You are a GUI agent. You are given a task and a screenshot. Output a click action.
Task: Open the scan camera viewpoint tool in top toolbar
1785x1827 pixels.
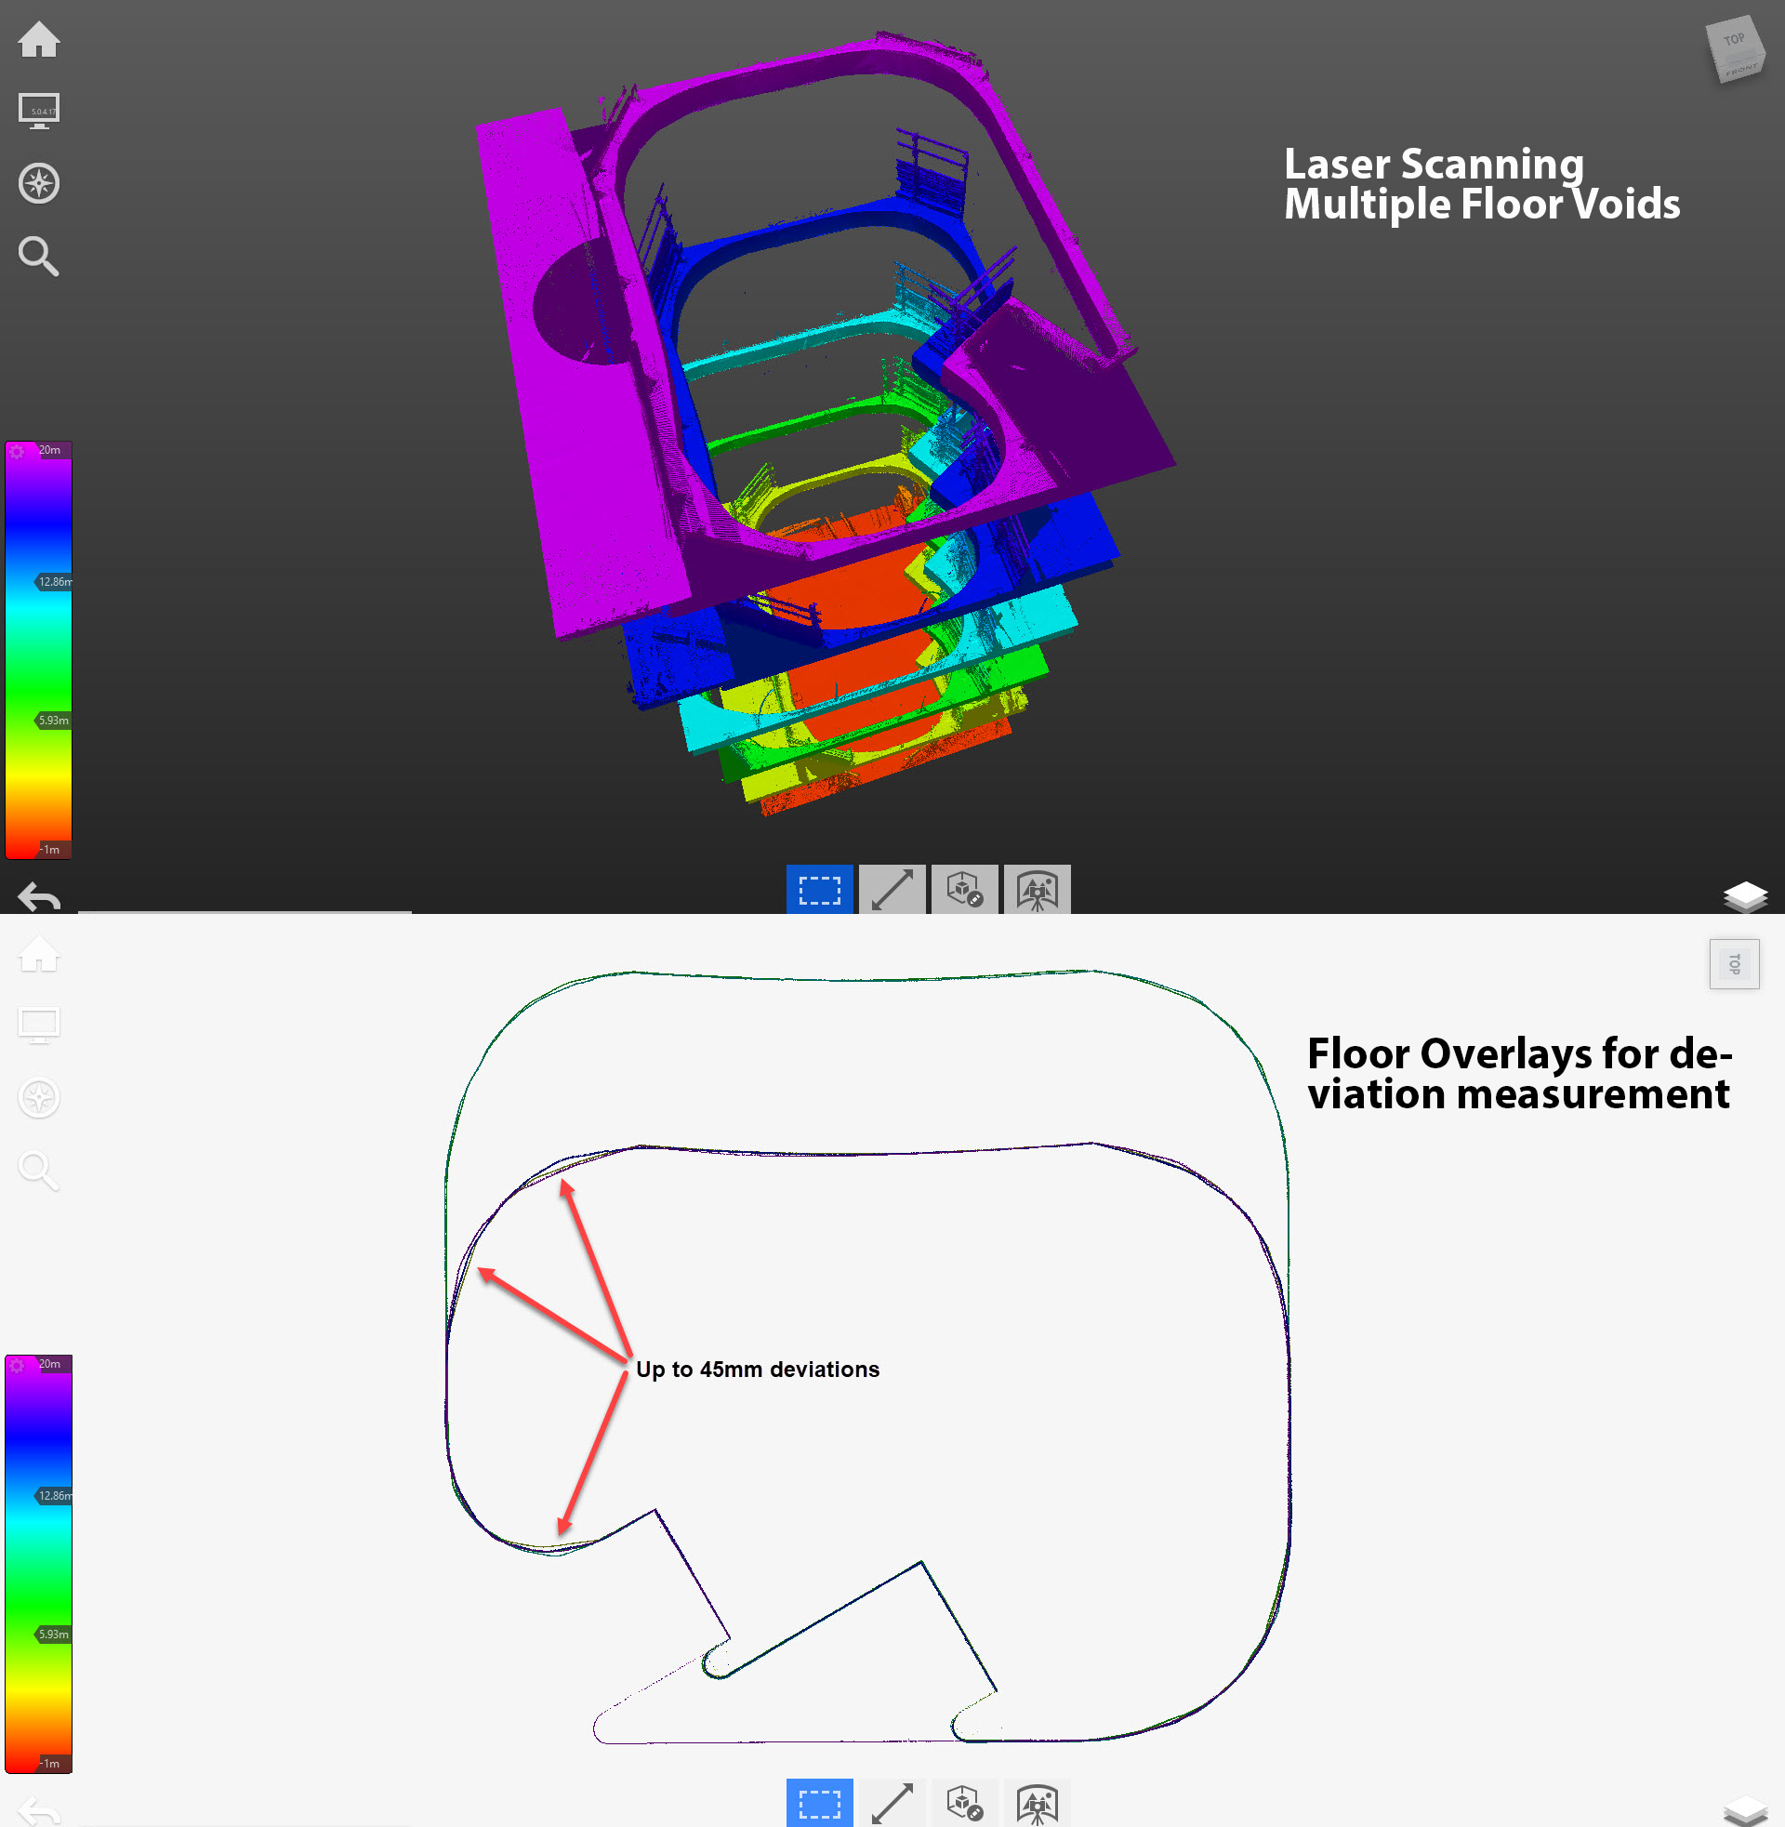(x=1037, y=889)
